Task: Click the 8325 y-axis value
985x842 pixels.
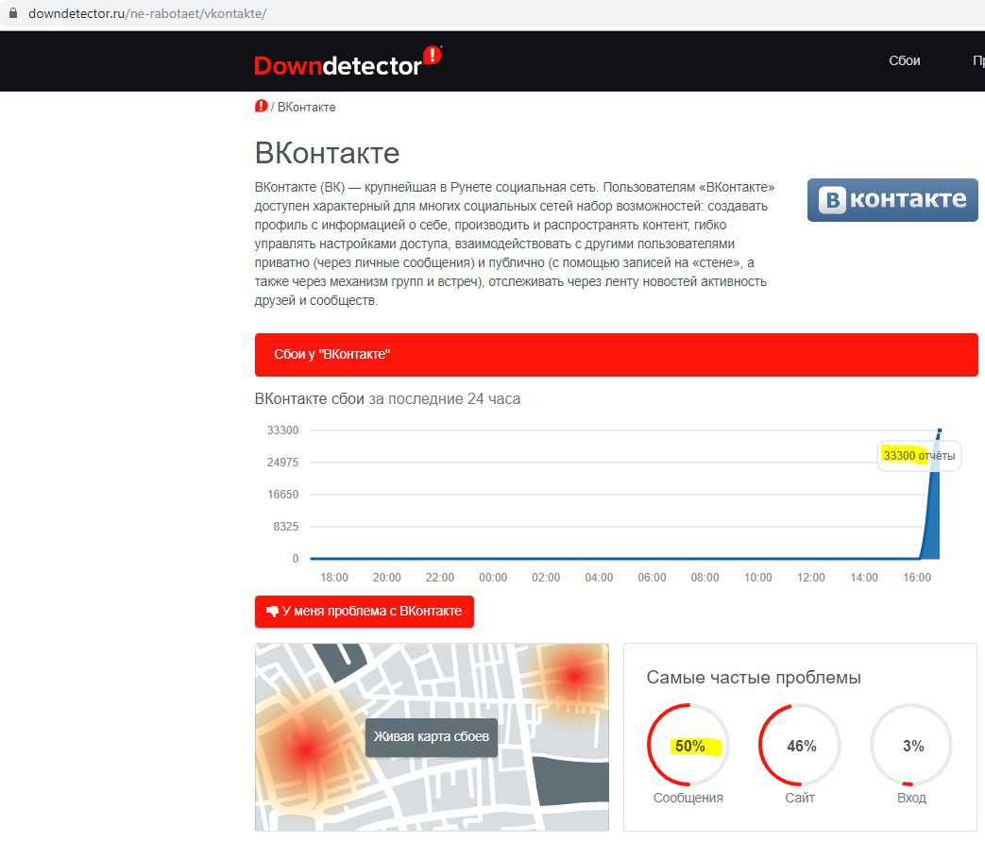Action: tap(286, 526)
